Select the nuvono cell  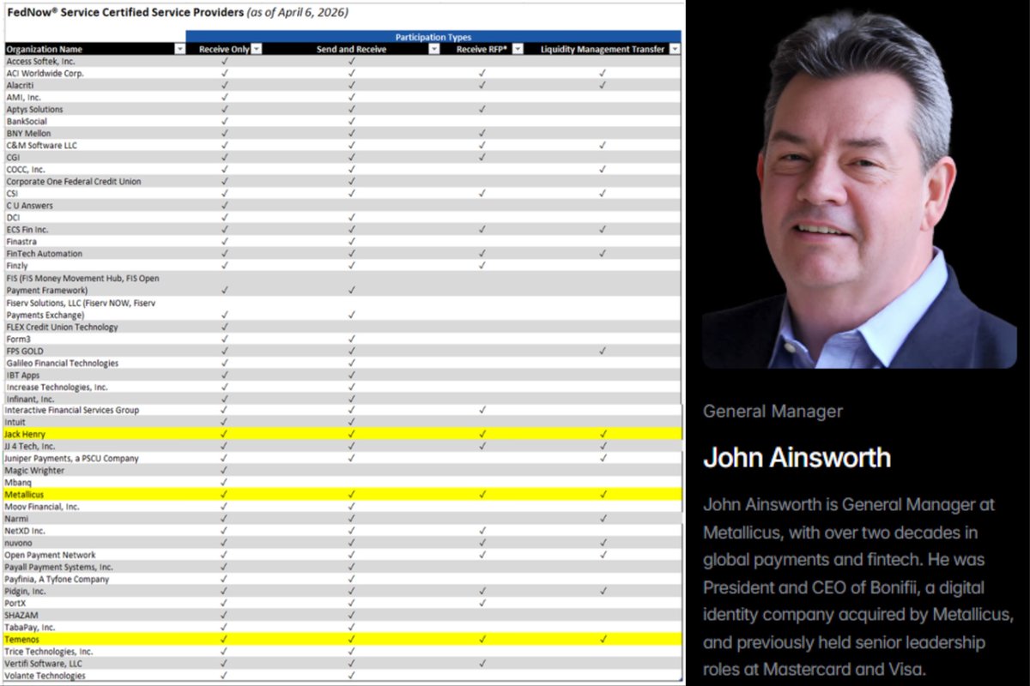coord(95,543)
